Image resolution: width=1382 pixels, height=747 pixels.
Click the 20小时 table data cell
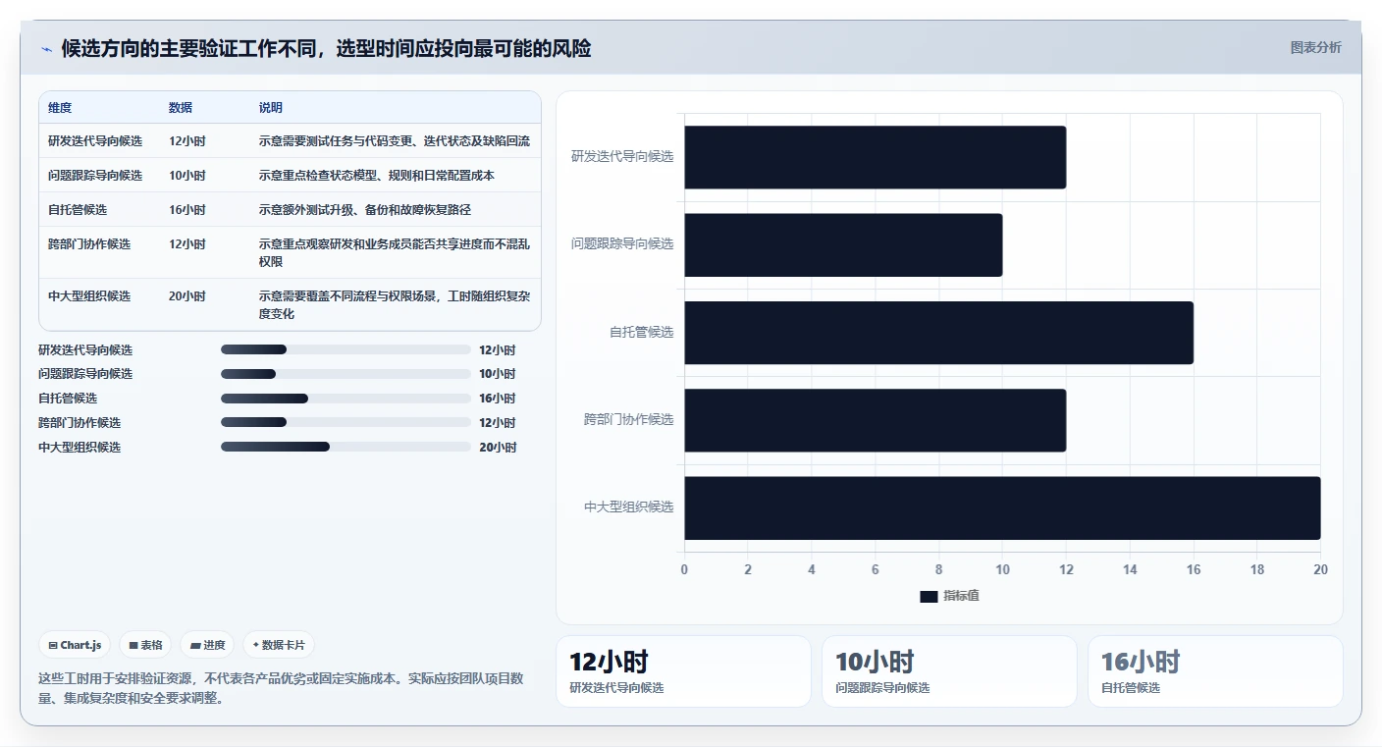187,296
